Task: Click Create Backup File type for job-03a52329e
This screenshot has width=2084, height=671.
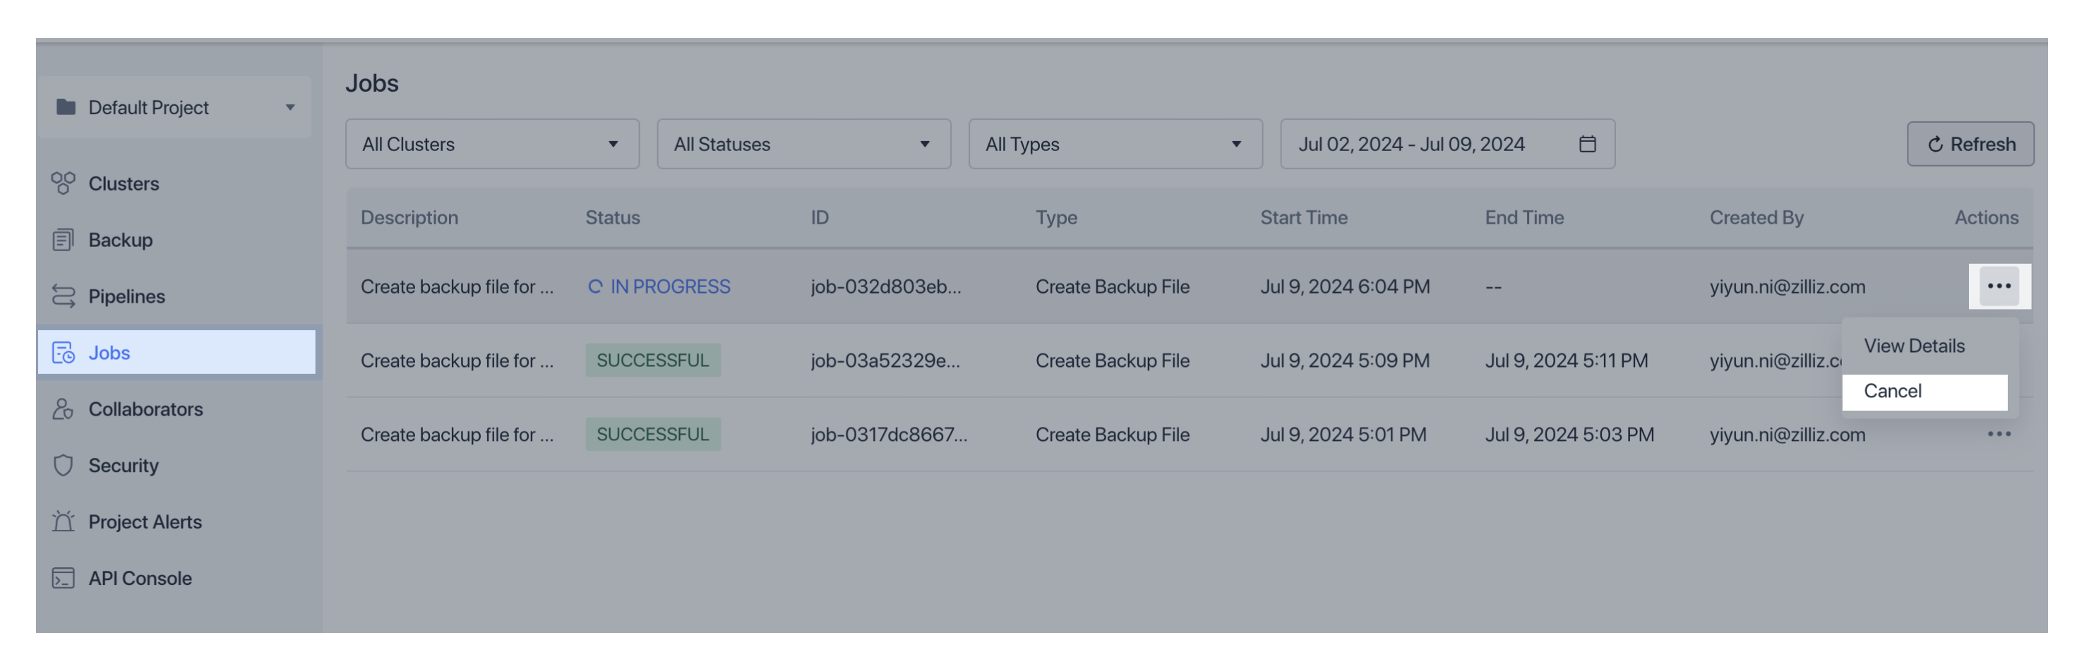Action: pyautogui.click(x=1113, y=361)
